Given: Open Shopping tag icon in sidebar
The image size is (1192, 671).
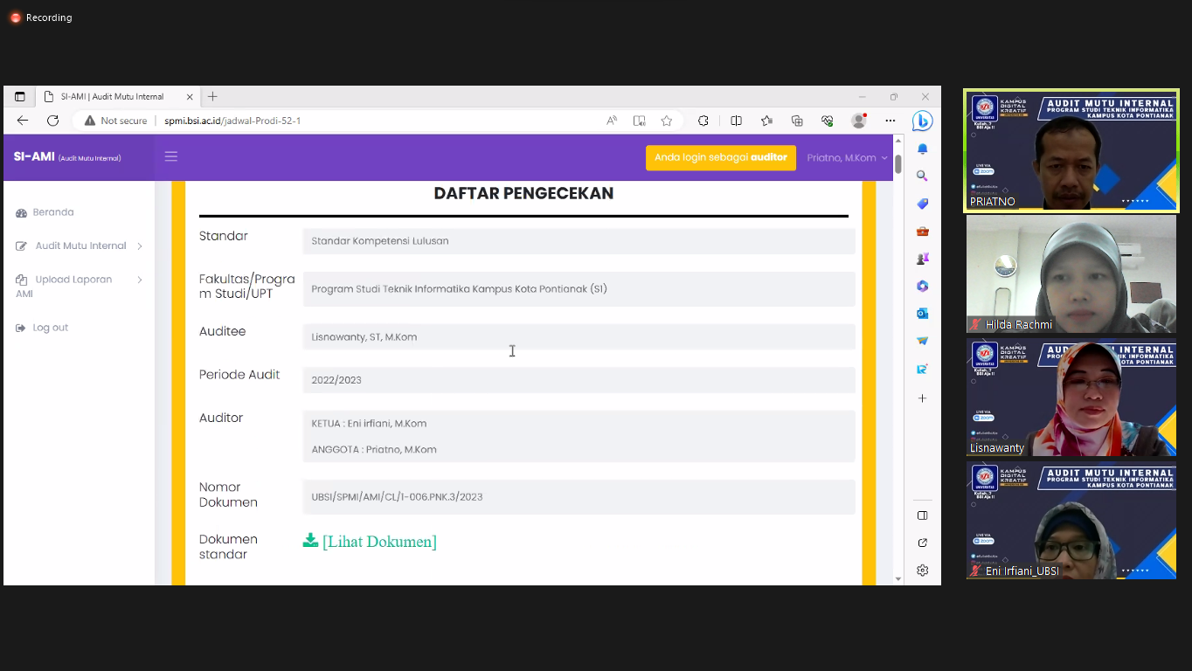Looking at the screenshot, I should [922, 204].
